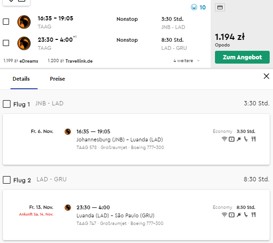Screen dimensions: 273x243
Task: Open the eDreams 1.199 zł offer
Action: (x=21, y=61)
